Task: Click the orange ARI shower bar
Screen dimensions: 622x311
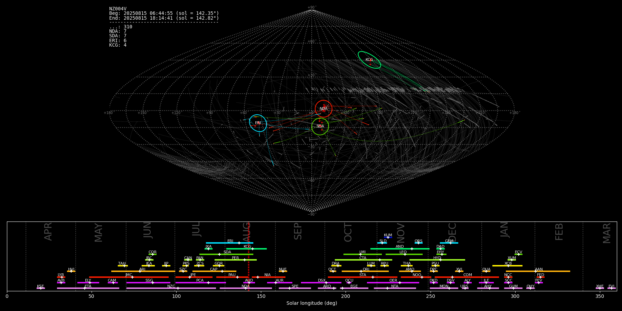Action: [143, 271]
